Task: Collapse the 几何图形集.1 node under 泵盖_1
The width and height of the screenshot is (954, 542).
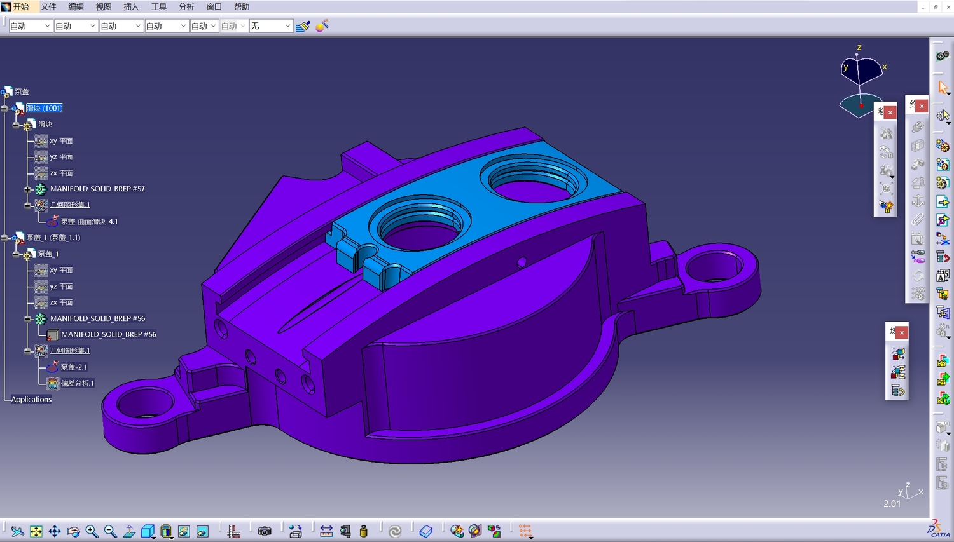Action: (x=27, y=350)
